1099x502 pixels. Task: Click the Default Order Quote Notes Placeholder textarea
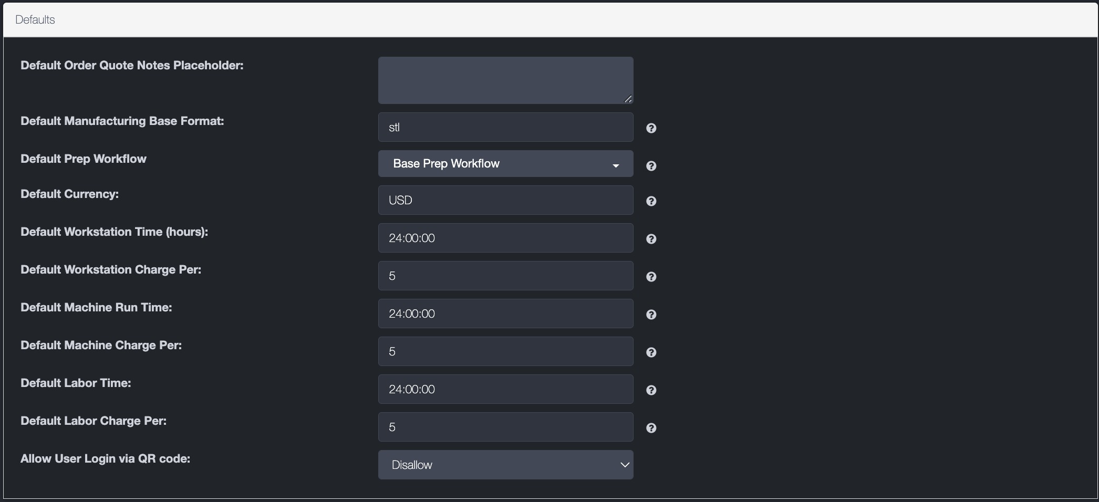[x=505, y=80]
